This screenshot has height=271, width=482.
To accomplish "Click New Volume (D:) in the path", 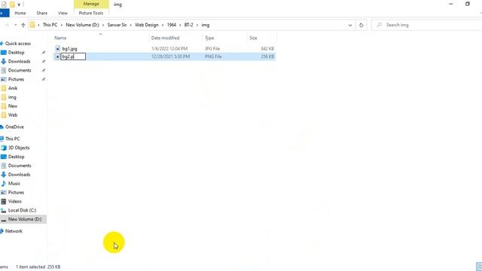I will pos(82,25).
